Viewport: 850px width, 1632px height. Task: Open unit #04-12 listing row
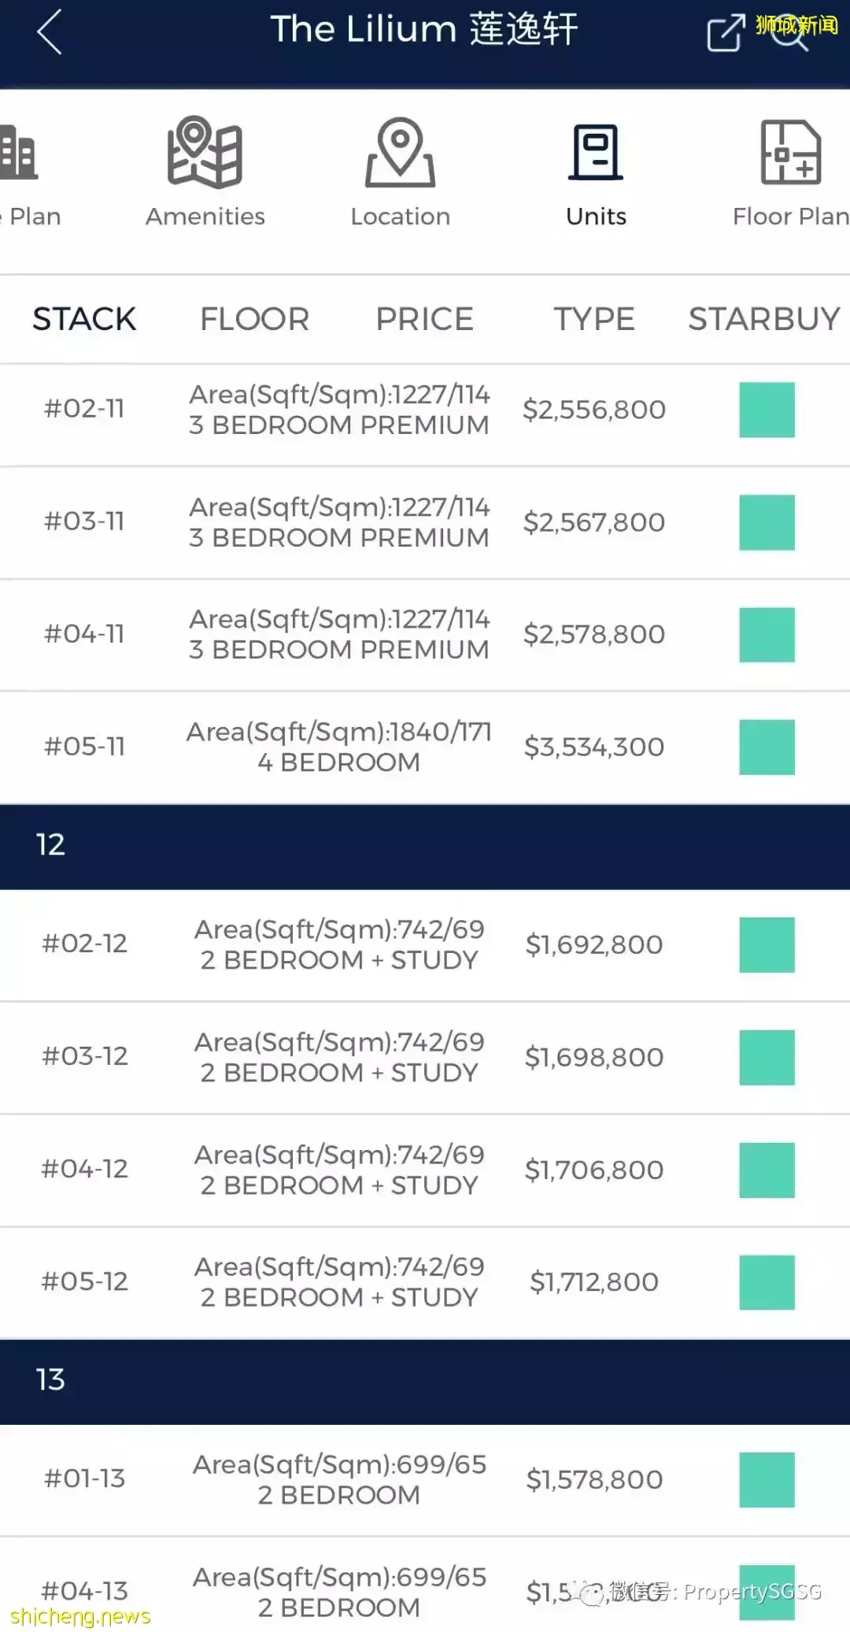click(x=338, y=1170)
